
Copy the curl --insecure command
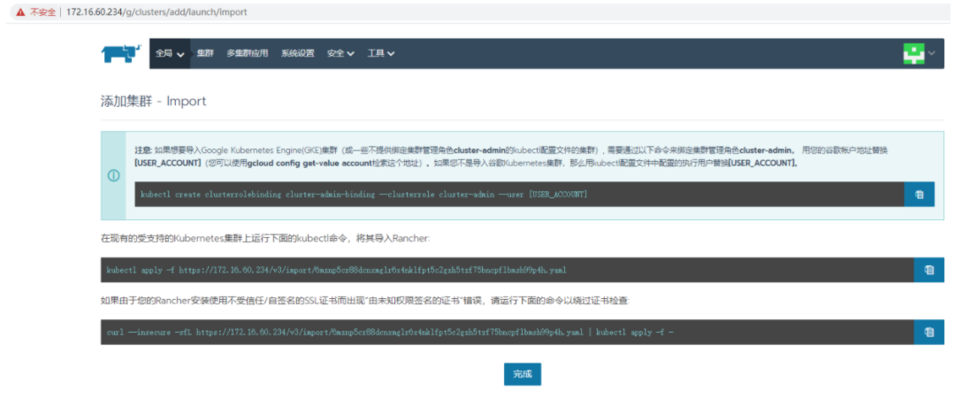[x=928, y=333]
